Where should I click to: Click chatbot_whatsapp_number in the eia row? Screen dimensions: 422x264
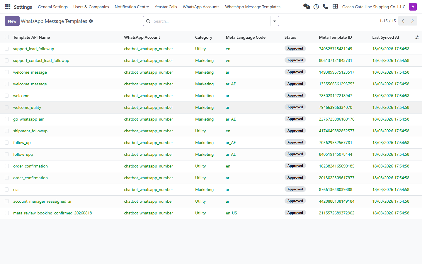(149, 189)
